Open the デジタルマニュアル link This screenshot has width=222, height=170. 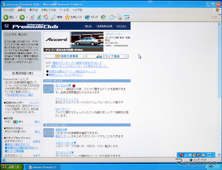(67, 99)
